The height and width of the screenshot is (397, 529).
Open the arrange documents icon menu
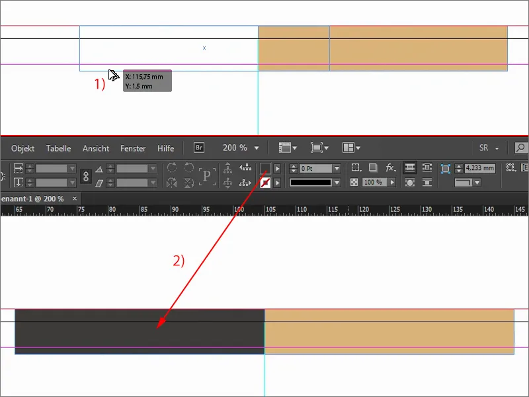[351, 148]
